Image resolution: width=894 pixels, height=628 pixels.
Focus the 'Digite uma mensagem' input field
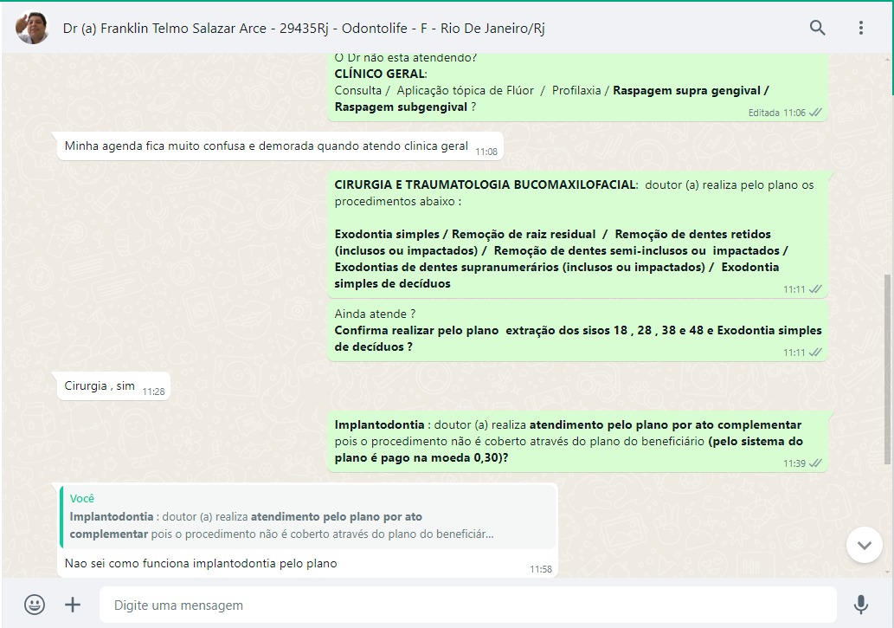(x=467, y=605)
